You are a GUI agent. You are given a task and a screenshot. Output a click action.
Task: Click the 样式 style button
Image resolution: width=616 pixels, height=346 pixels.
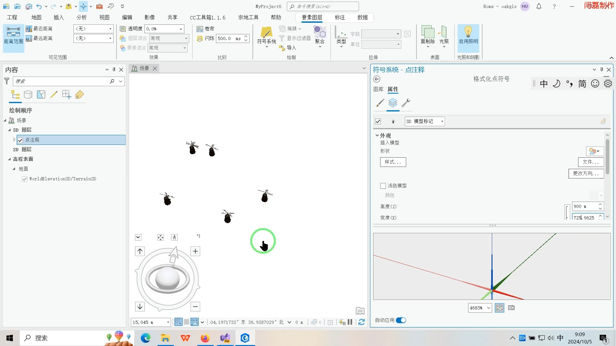coord(393,162)
